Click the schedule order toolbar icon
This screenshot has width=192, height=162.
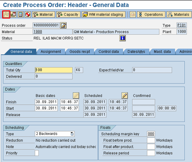point(13,14)
